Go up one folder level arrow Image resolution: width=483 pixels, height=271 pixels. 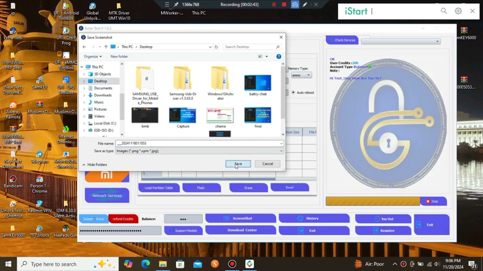pos(106,47)
